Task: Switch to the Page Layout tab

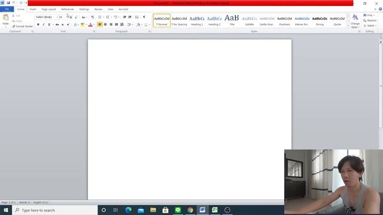Action: pos(48,10)
